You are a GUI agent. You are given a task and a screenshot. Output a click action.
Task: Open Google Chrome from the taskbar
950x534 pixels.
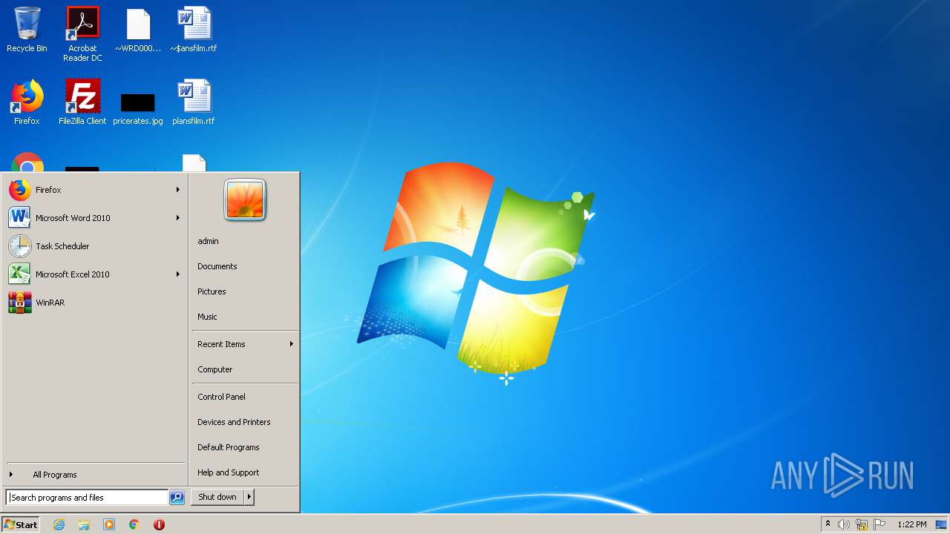(x=134, y=524)
